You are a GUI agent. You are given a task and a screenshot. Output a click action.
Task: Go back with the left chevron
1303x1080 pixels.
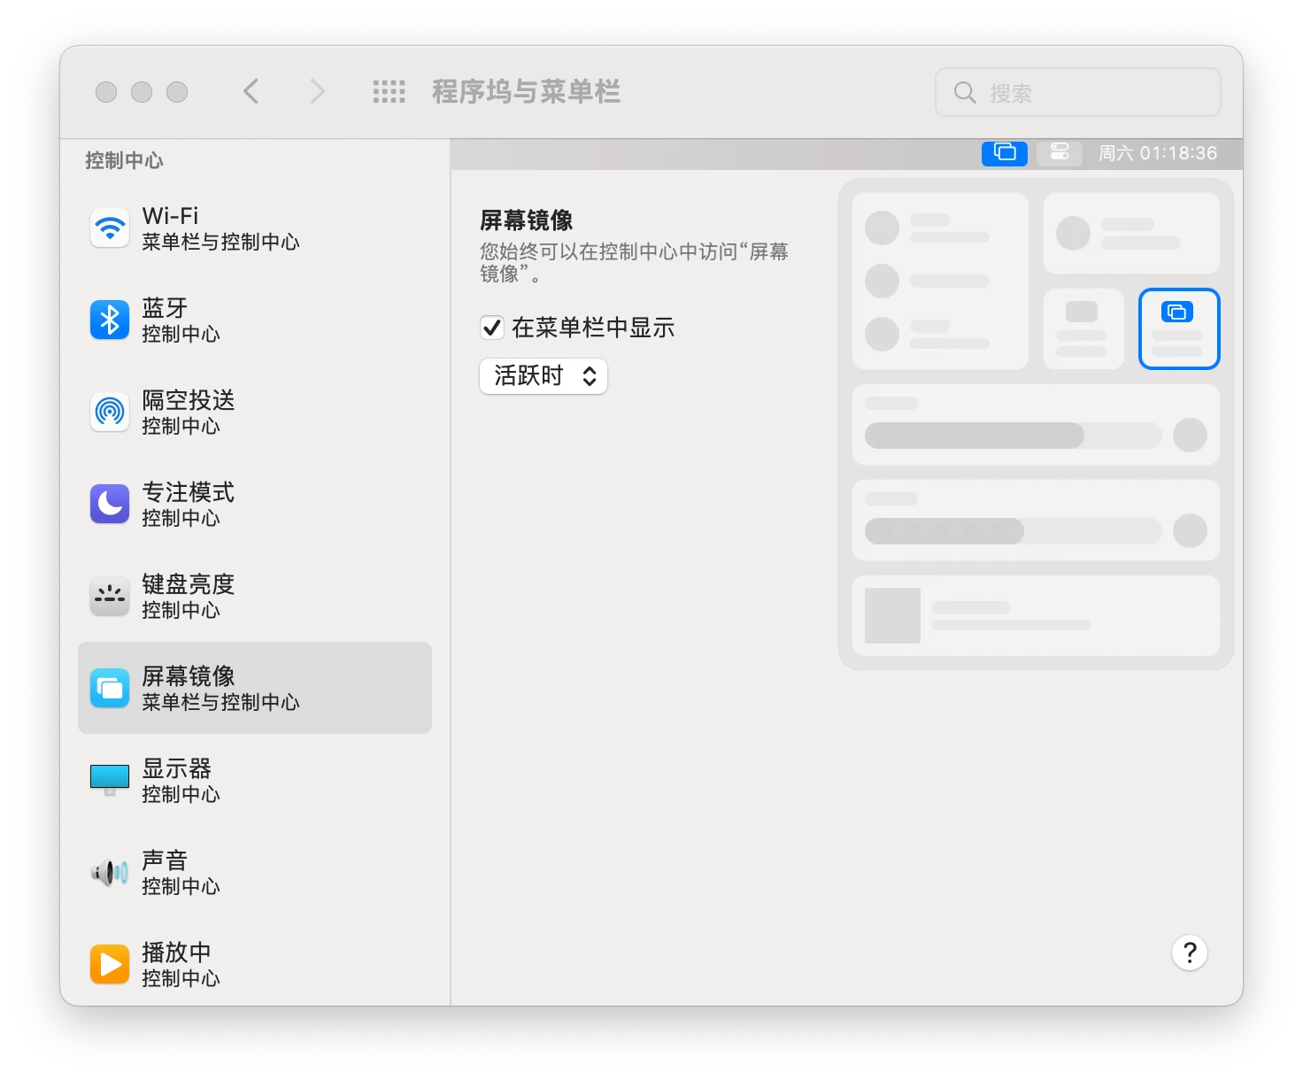point(251,92)
